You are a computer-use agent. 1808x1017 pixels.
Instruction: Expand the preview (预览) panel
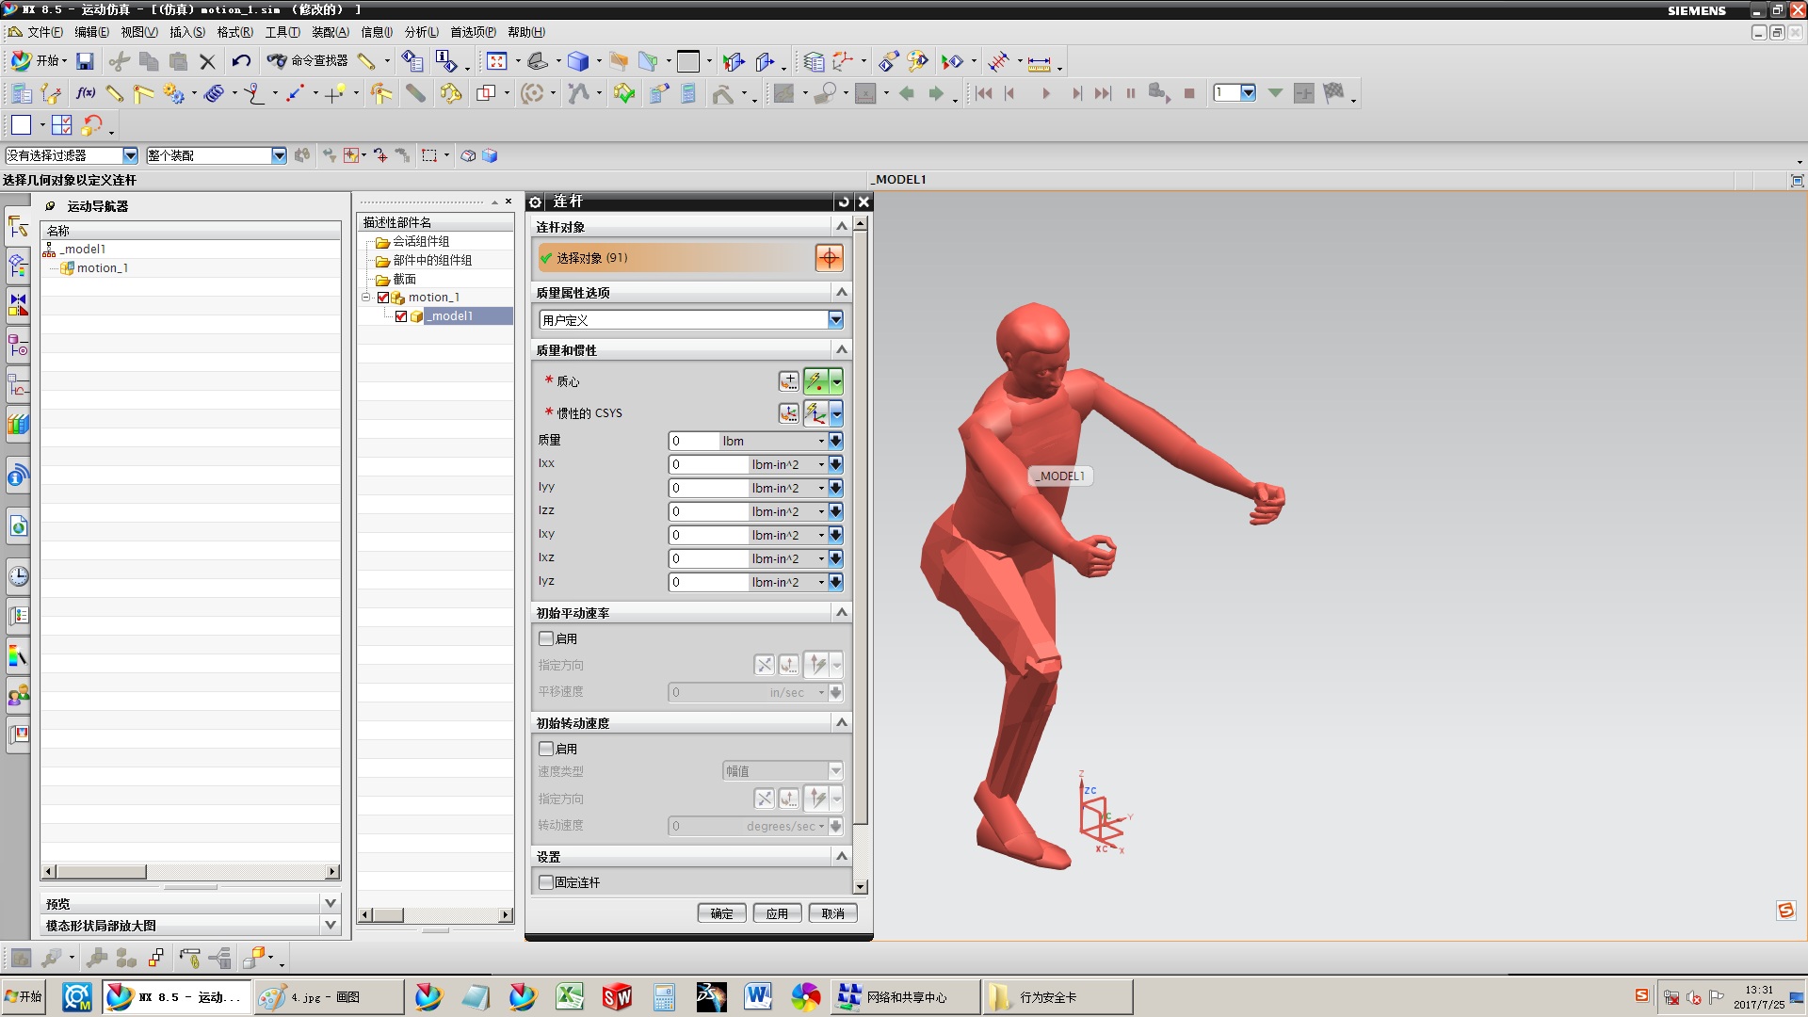(x=331, y=903)
